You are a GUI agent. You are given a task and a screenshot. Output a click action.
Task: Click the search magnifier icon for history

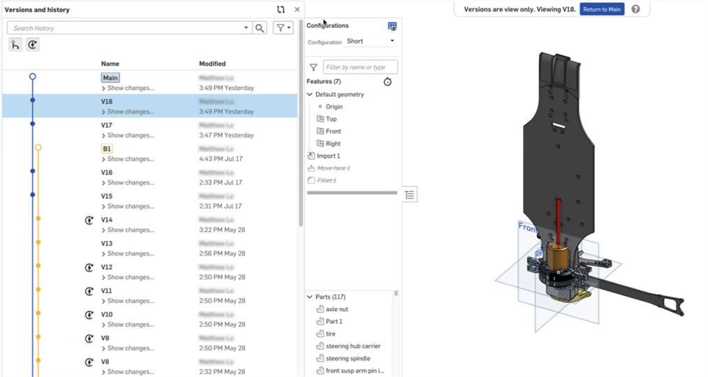(x=260, y=28)
